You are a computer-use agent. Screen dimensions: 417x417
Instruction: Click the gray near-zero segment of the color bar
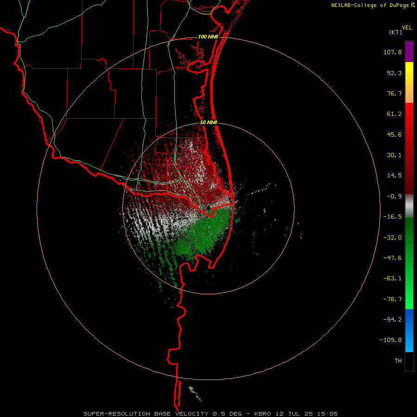point(409,206)
